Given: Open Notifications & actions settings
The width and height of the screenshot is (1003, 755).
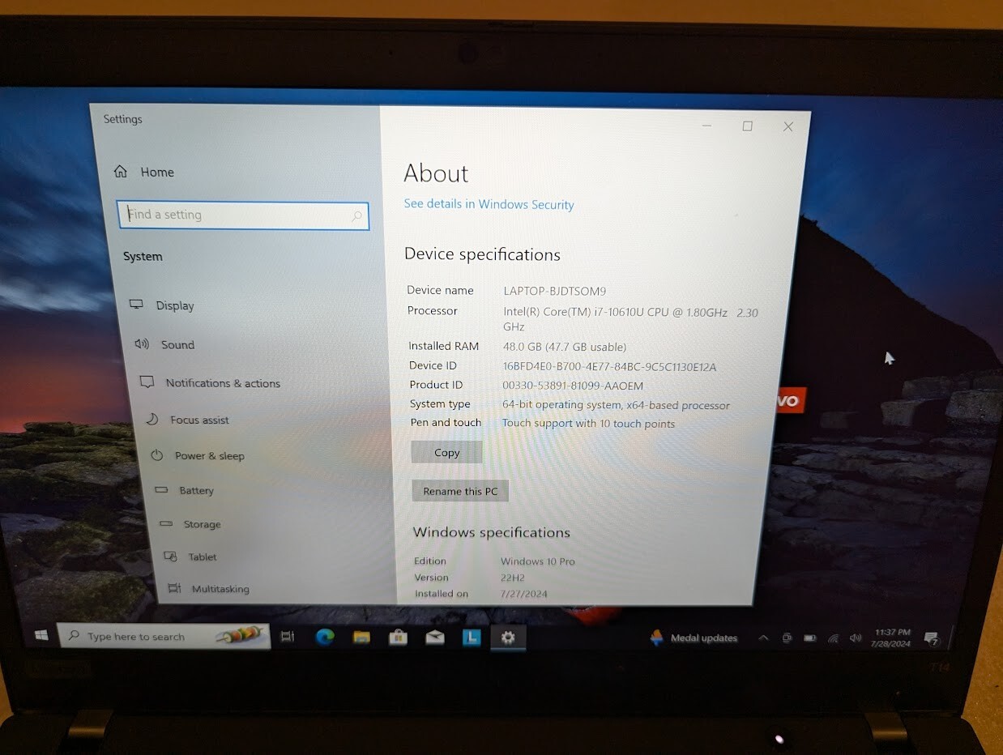Looking at the screenshot, I should 211,383.
